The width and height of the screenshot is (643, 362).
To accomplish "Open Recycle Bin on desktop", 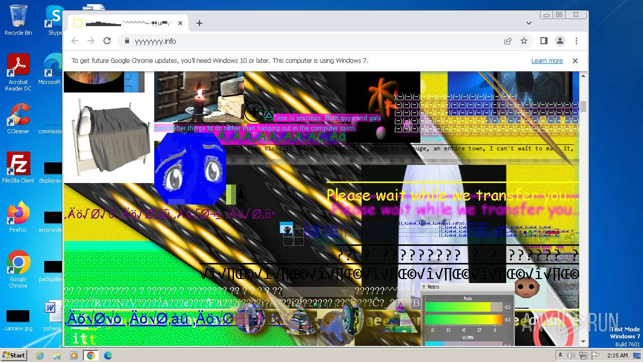I will tap(18, 20).
